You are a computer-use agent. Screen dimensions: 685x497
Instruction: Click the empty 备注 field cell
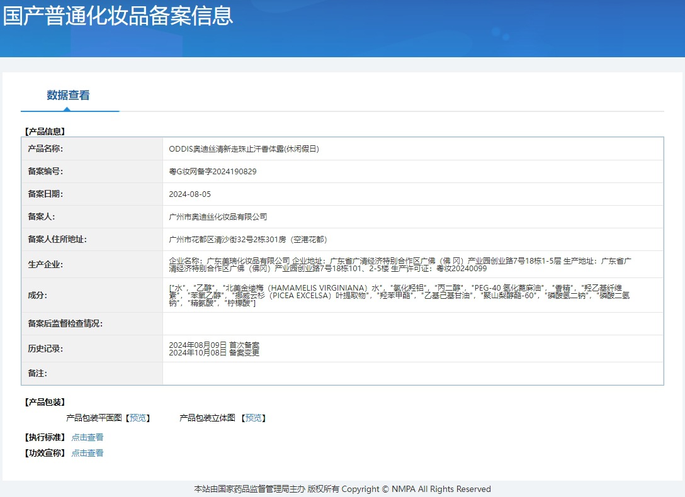413,374
